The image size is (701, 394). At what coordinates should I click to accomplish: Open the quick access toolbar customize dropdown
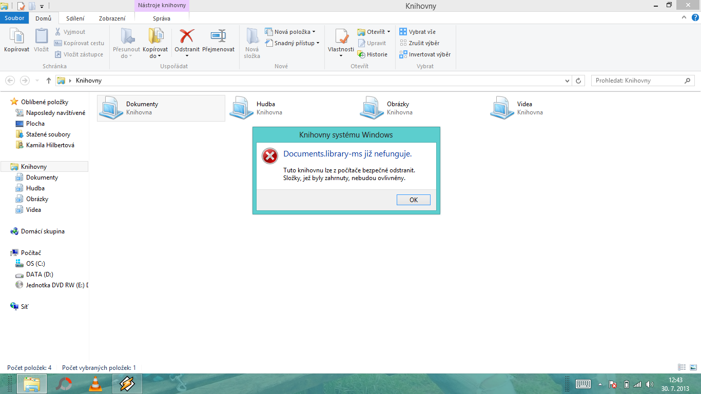point(41,6)
